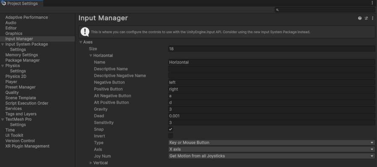
Task: Collapse the TextMesh Pro tree arrow
Action: coord(3,120)
